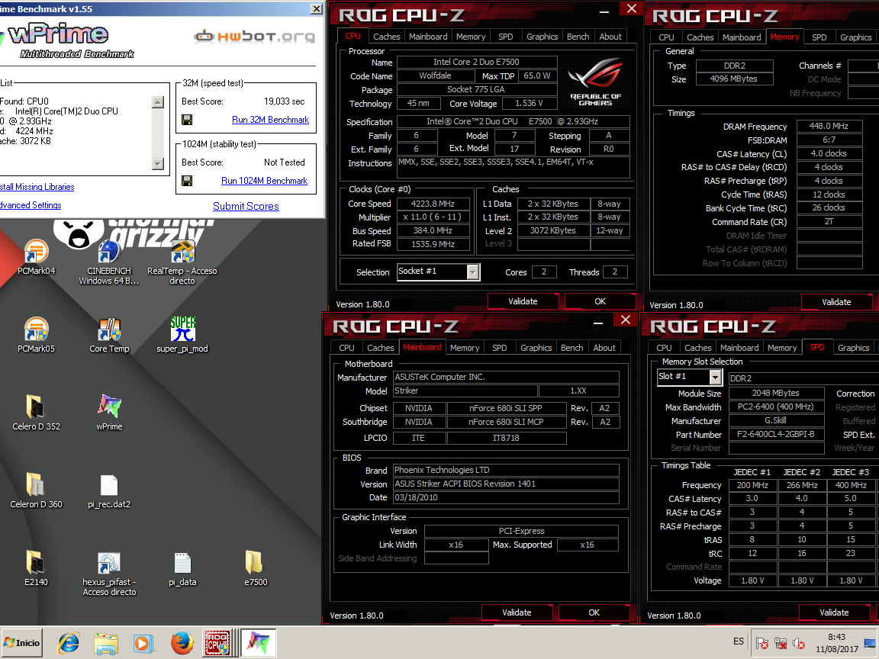Image resolution: width=879 pixels, height=659 pixels.
Task: Open the Socket #1 selection dropdown
Action: click(x=473, y=272)
